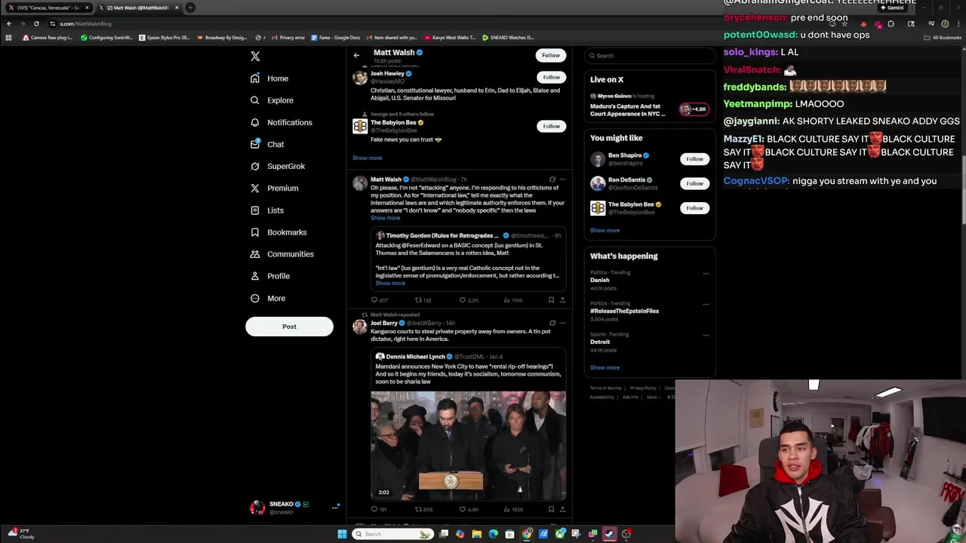
Task: Expand Show more in Timothy Gordon quote
Action: (390, 283)
